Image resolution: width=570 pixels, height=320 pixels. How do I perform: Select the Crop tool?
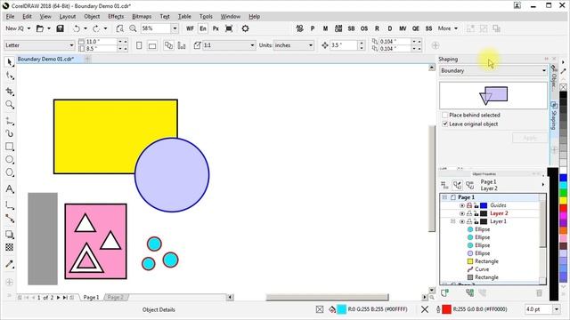(x=10, y=92)
